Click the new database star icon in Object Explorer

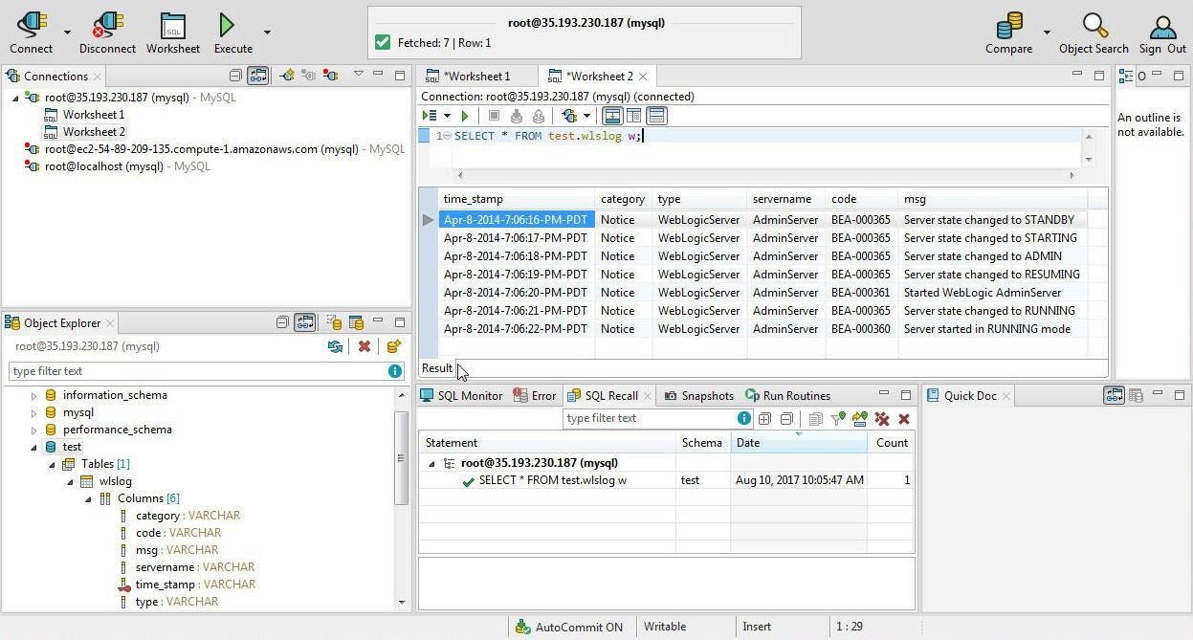393,346
